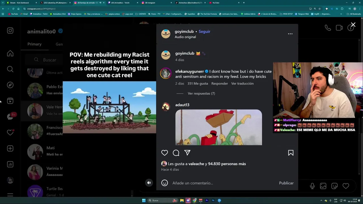Open the 'Telegram Web' bookmark

coord(302,14)
